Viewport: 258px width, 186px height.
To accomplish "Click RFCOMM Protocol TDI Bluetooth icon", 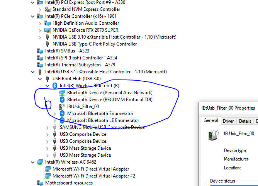I will click(62, 100).
